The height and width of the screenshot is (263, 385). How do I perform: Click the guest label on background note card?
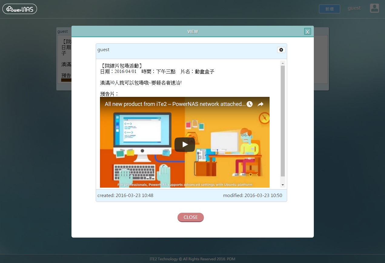coord(63,31)
